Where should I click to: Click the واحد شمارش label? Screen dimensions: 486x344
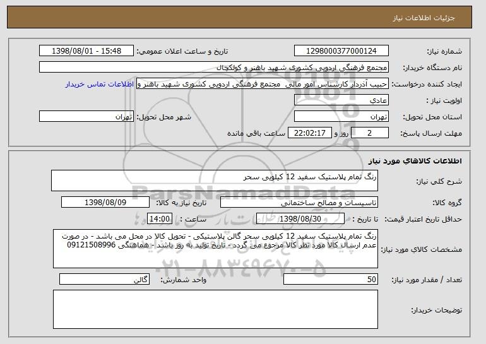[183, 280]
